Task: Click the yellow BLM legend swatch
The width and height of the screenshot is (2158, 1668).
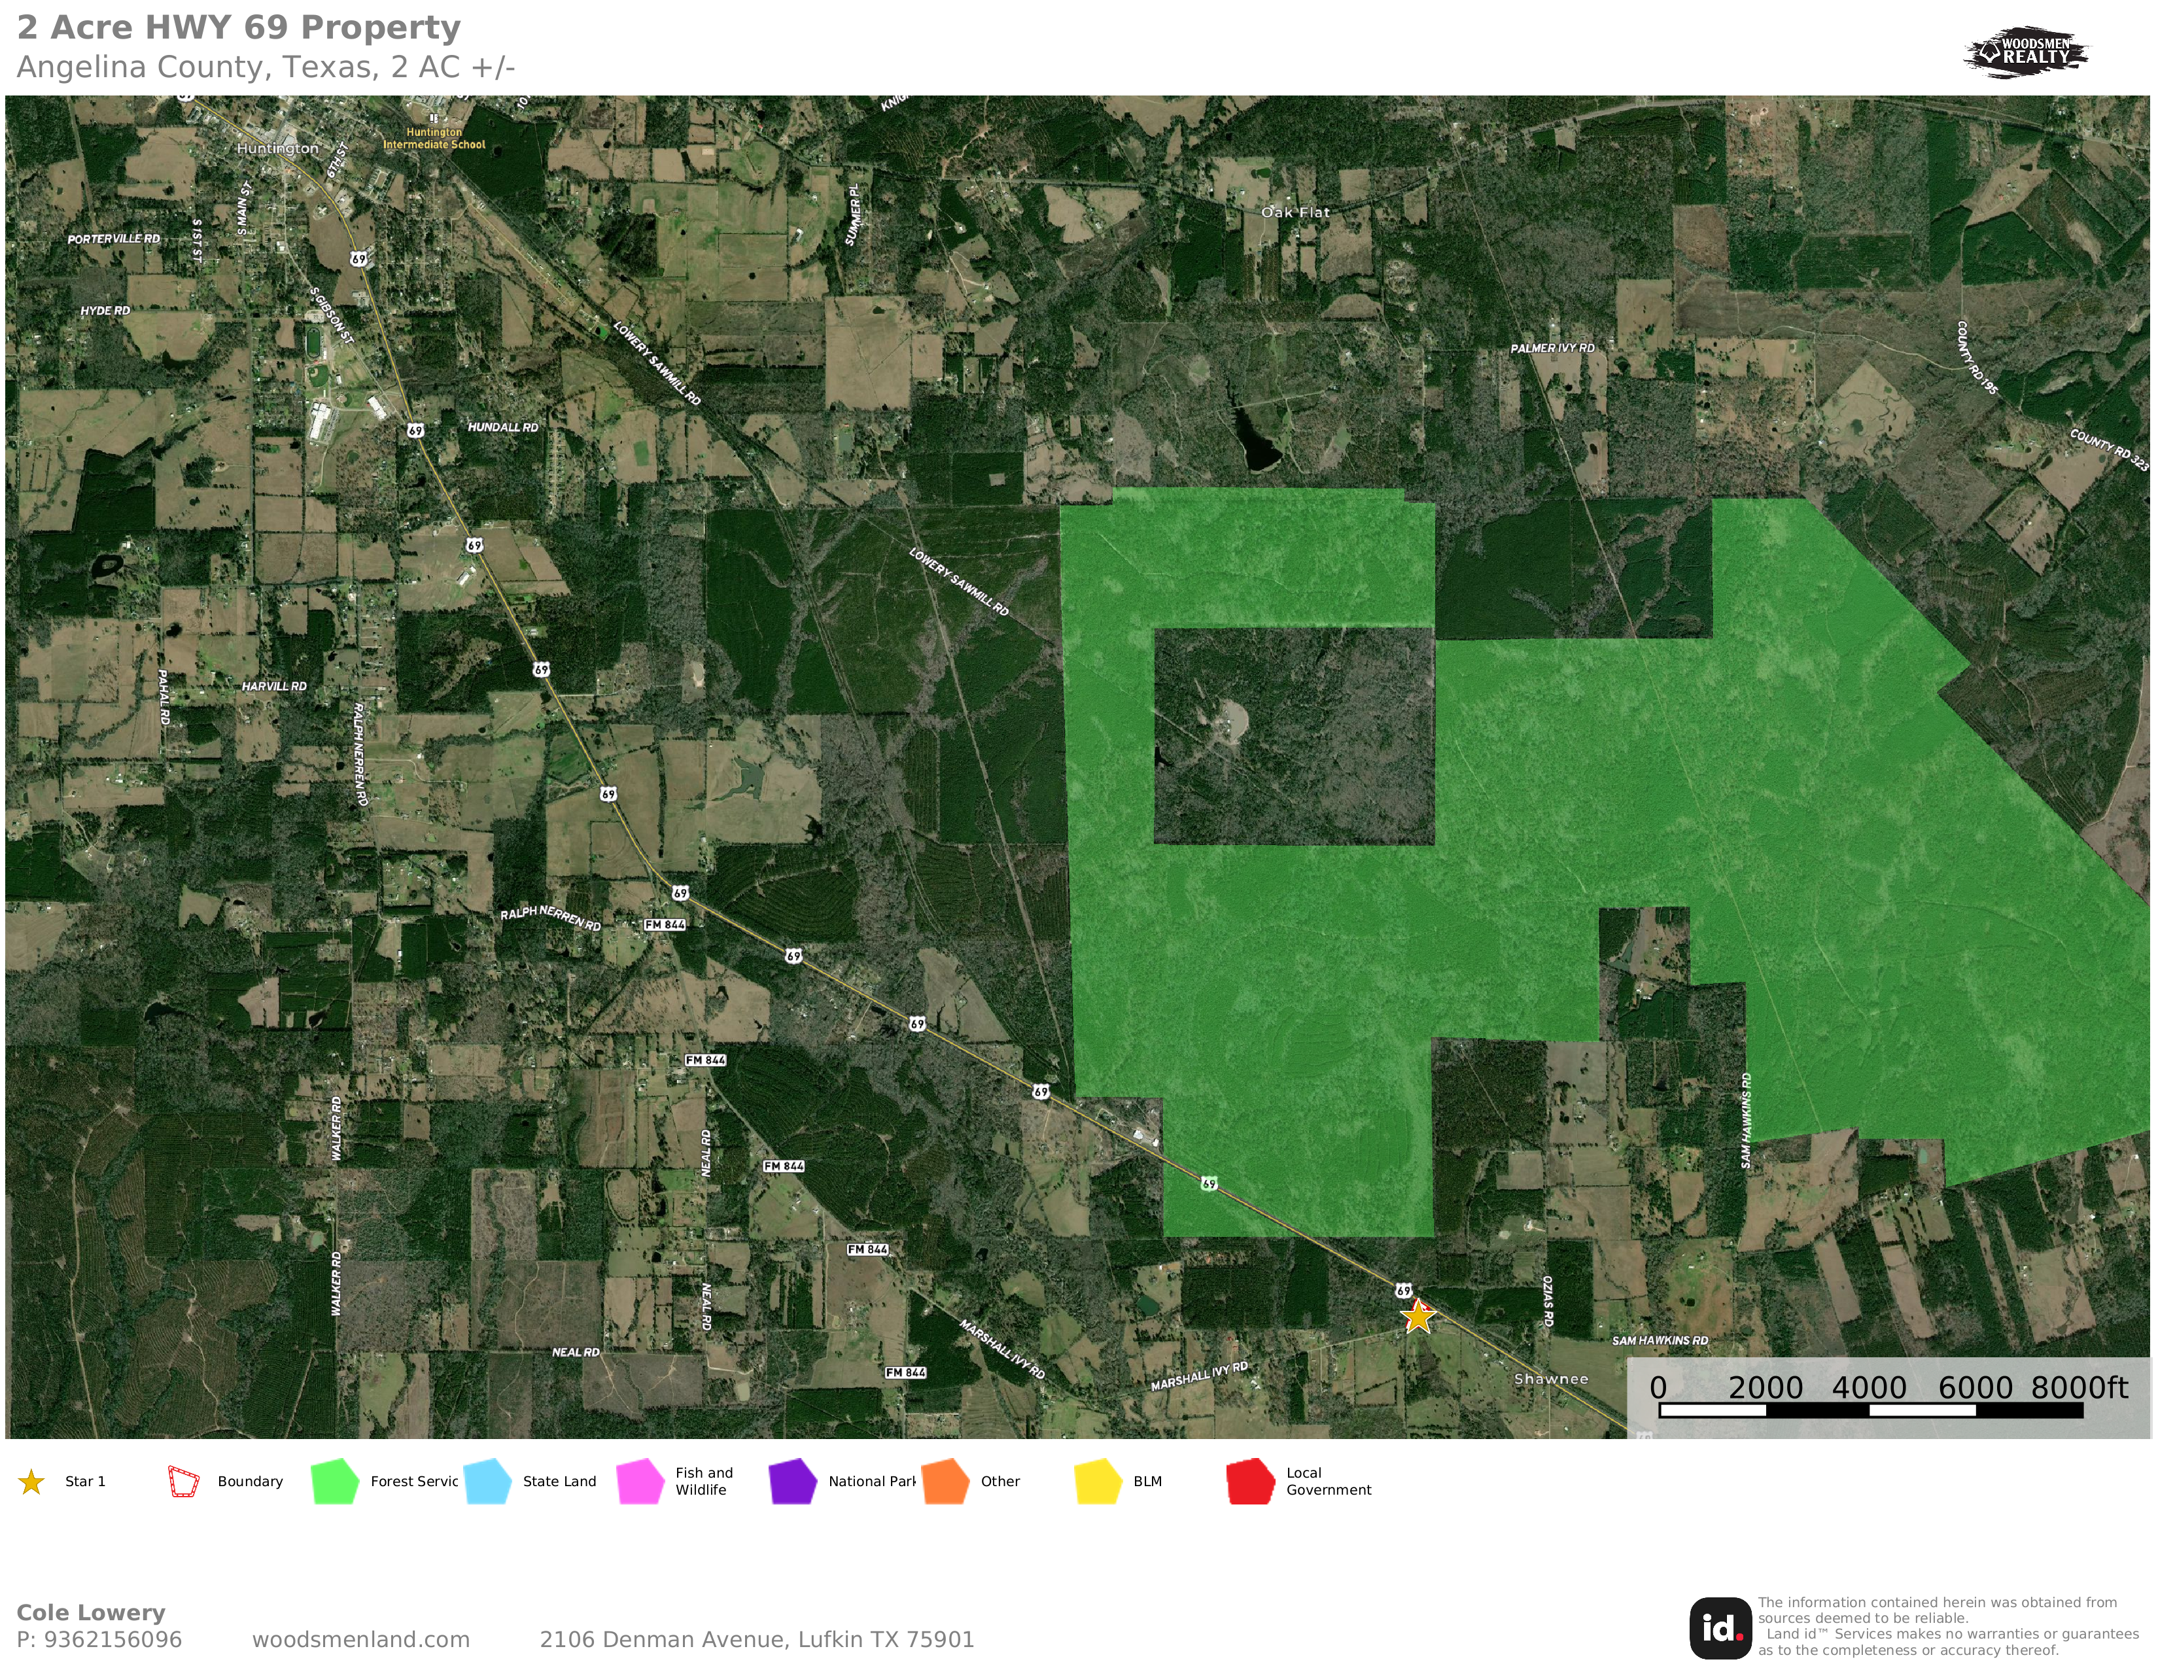Action: pyautogui.click(x=1098, y=1482)
